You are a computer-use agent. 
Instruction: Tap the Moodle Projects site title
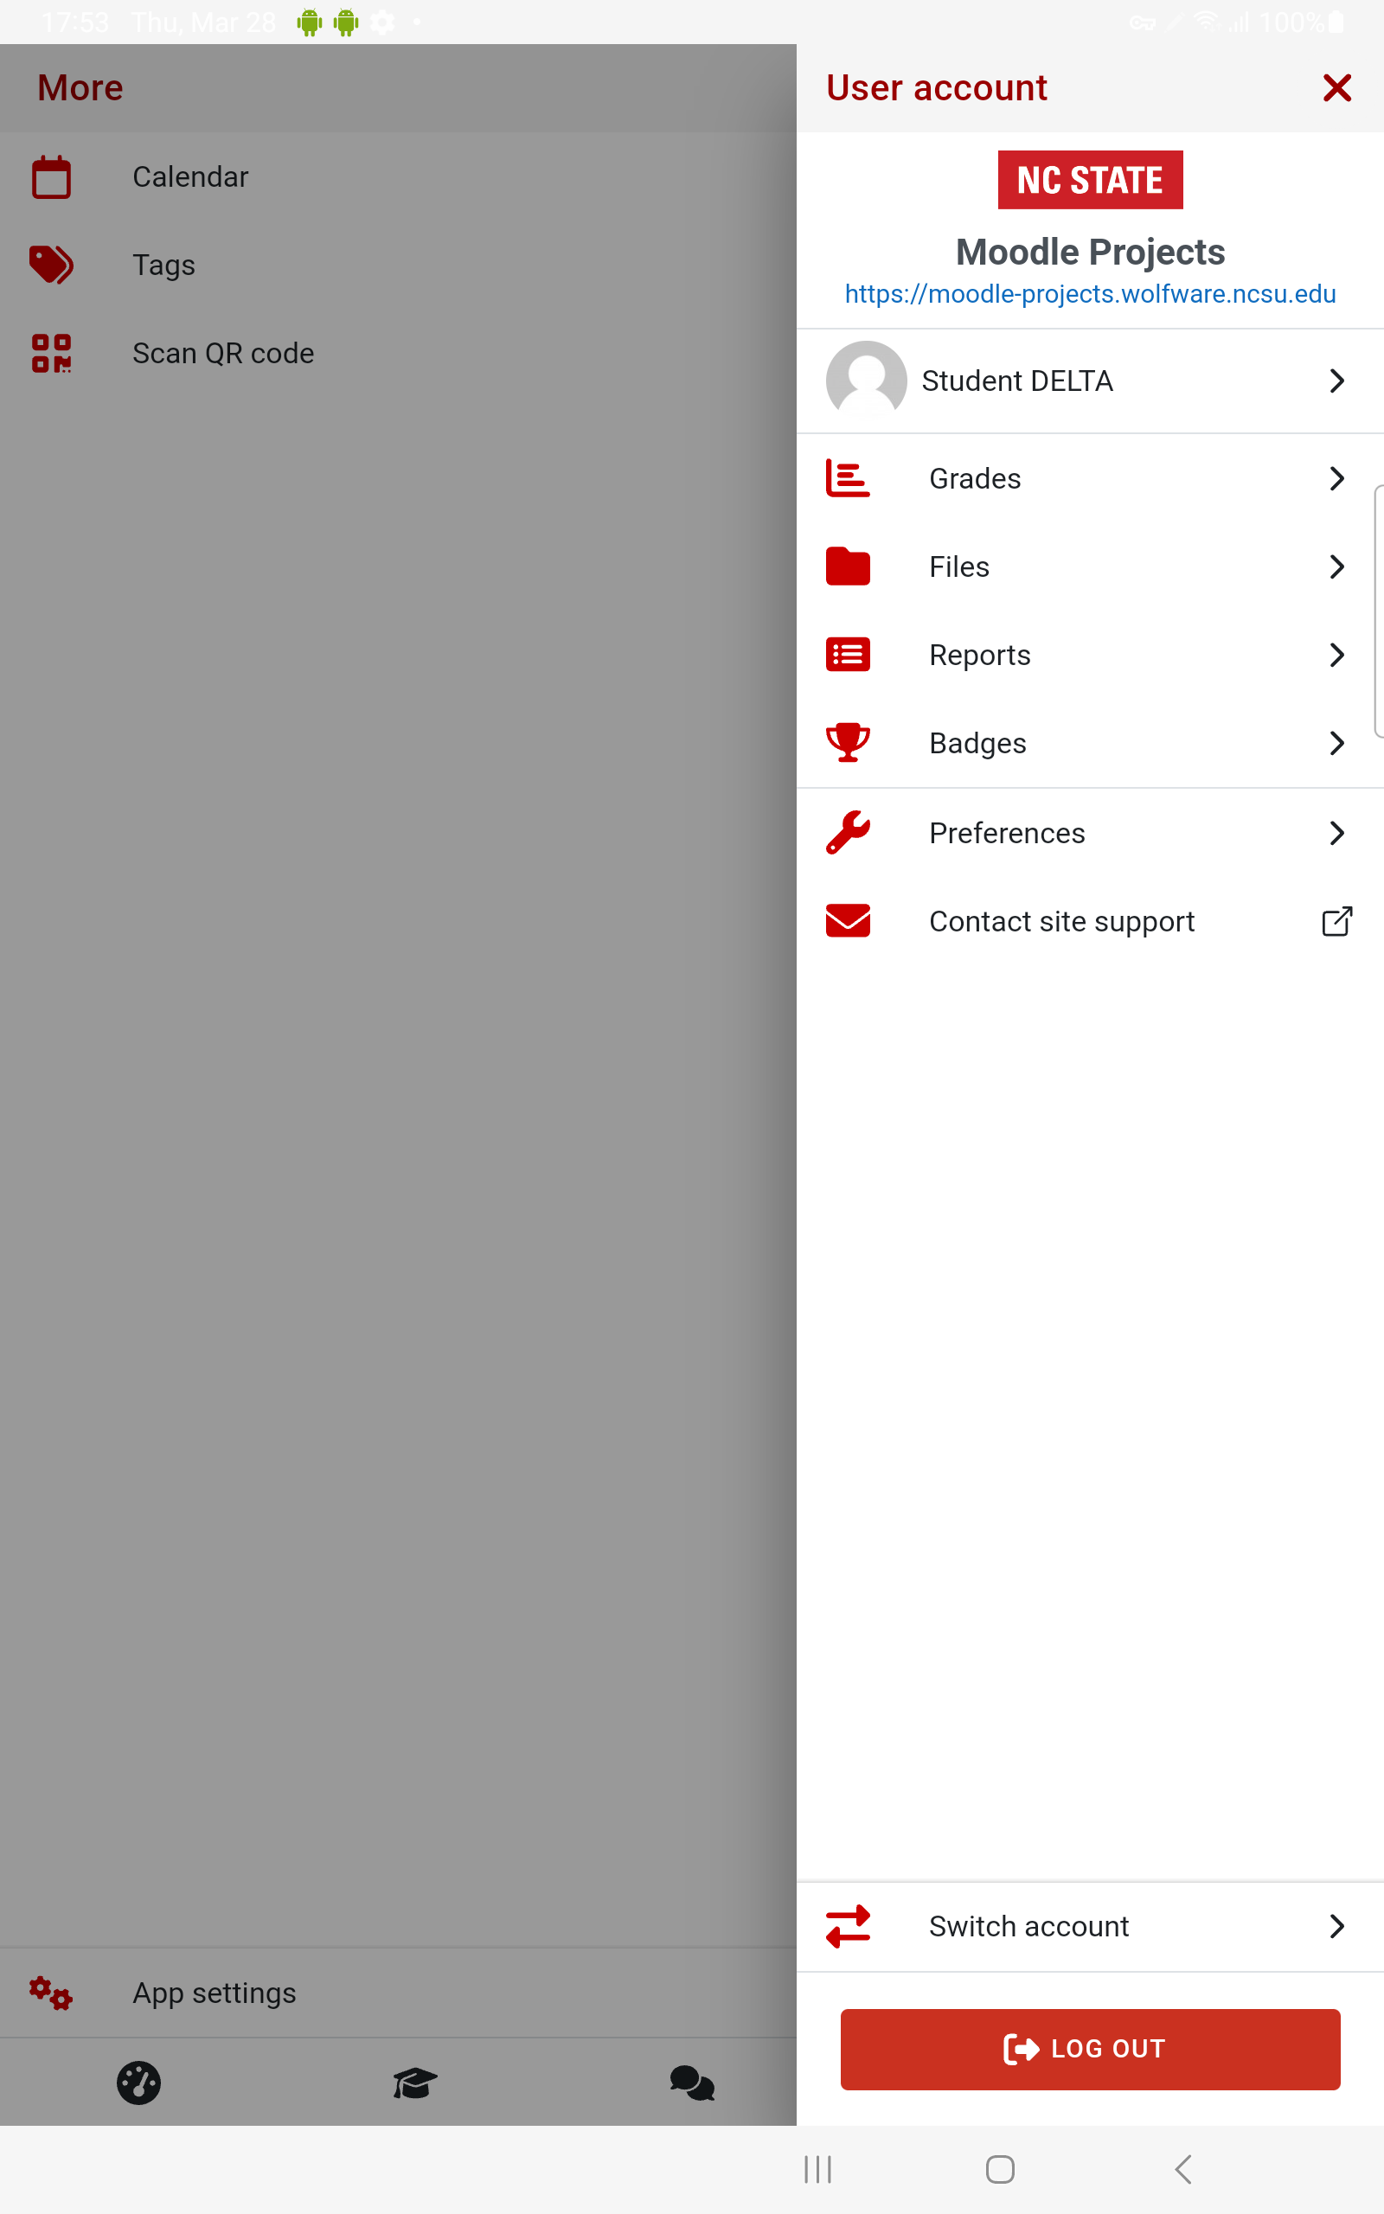click(1090, 252)
